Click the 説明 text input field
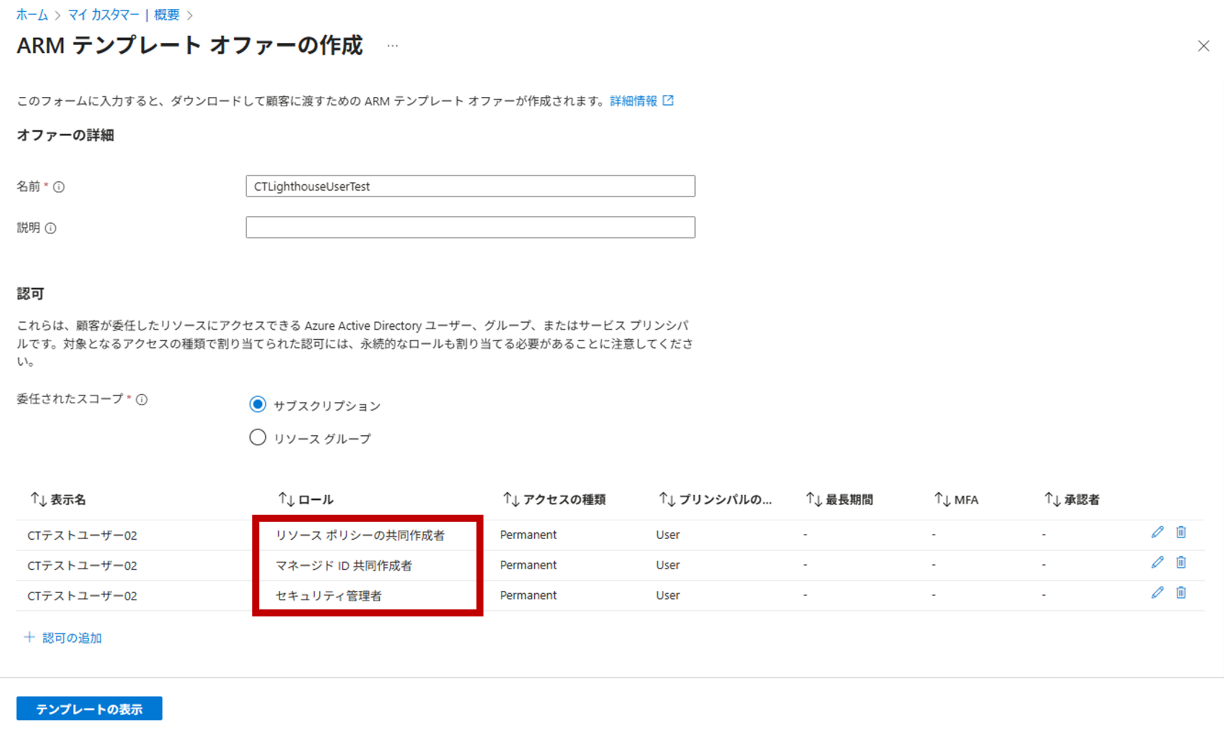Screen dimensions: 1224x734 pyautogui.click(x=470, y=227)
